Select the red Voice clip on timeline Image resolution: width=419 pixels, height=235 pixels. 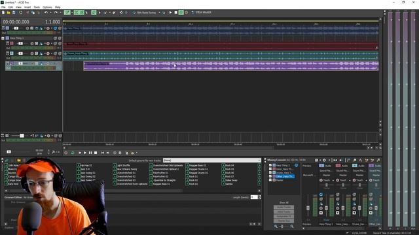coord(221,46)
